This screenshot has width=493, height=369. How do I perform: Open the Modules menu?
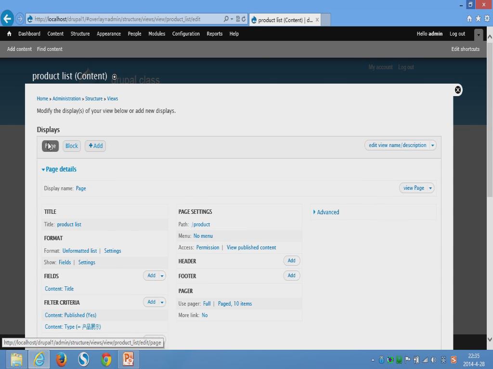pyautogui.click(x=156, y=34)
